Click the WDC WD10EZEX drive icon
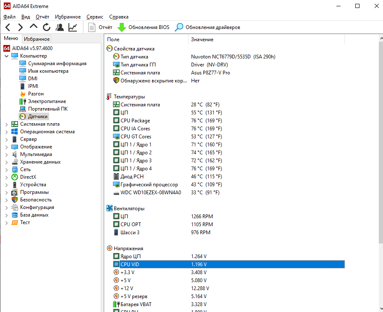 (116, 193)
